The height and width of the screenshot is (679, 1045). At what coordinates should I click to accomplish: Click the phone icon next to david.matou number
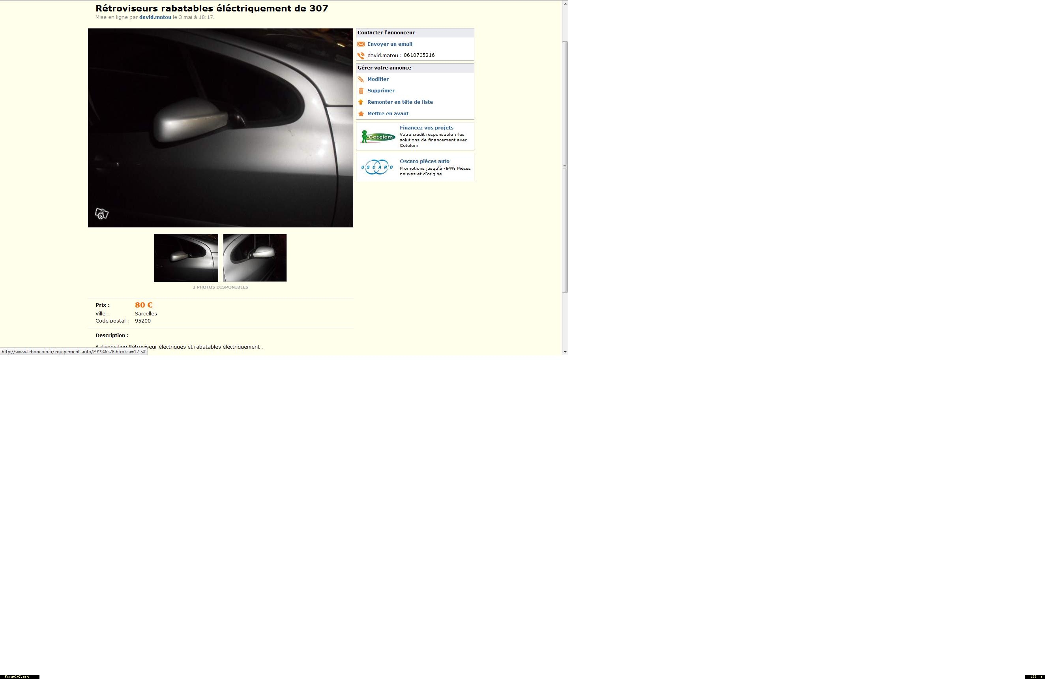click(361, 55)
